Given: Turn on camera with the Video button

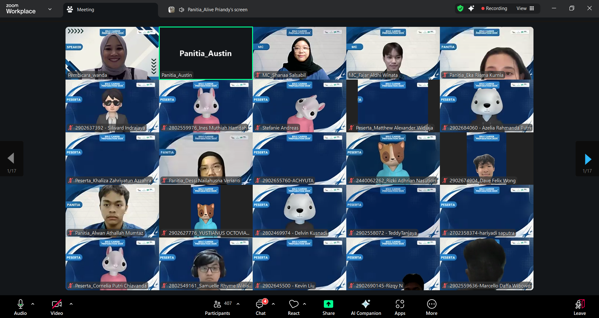Looking at the screenshot, I should click(56, 304).
